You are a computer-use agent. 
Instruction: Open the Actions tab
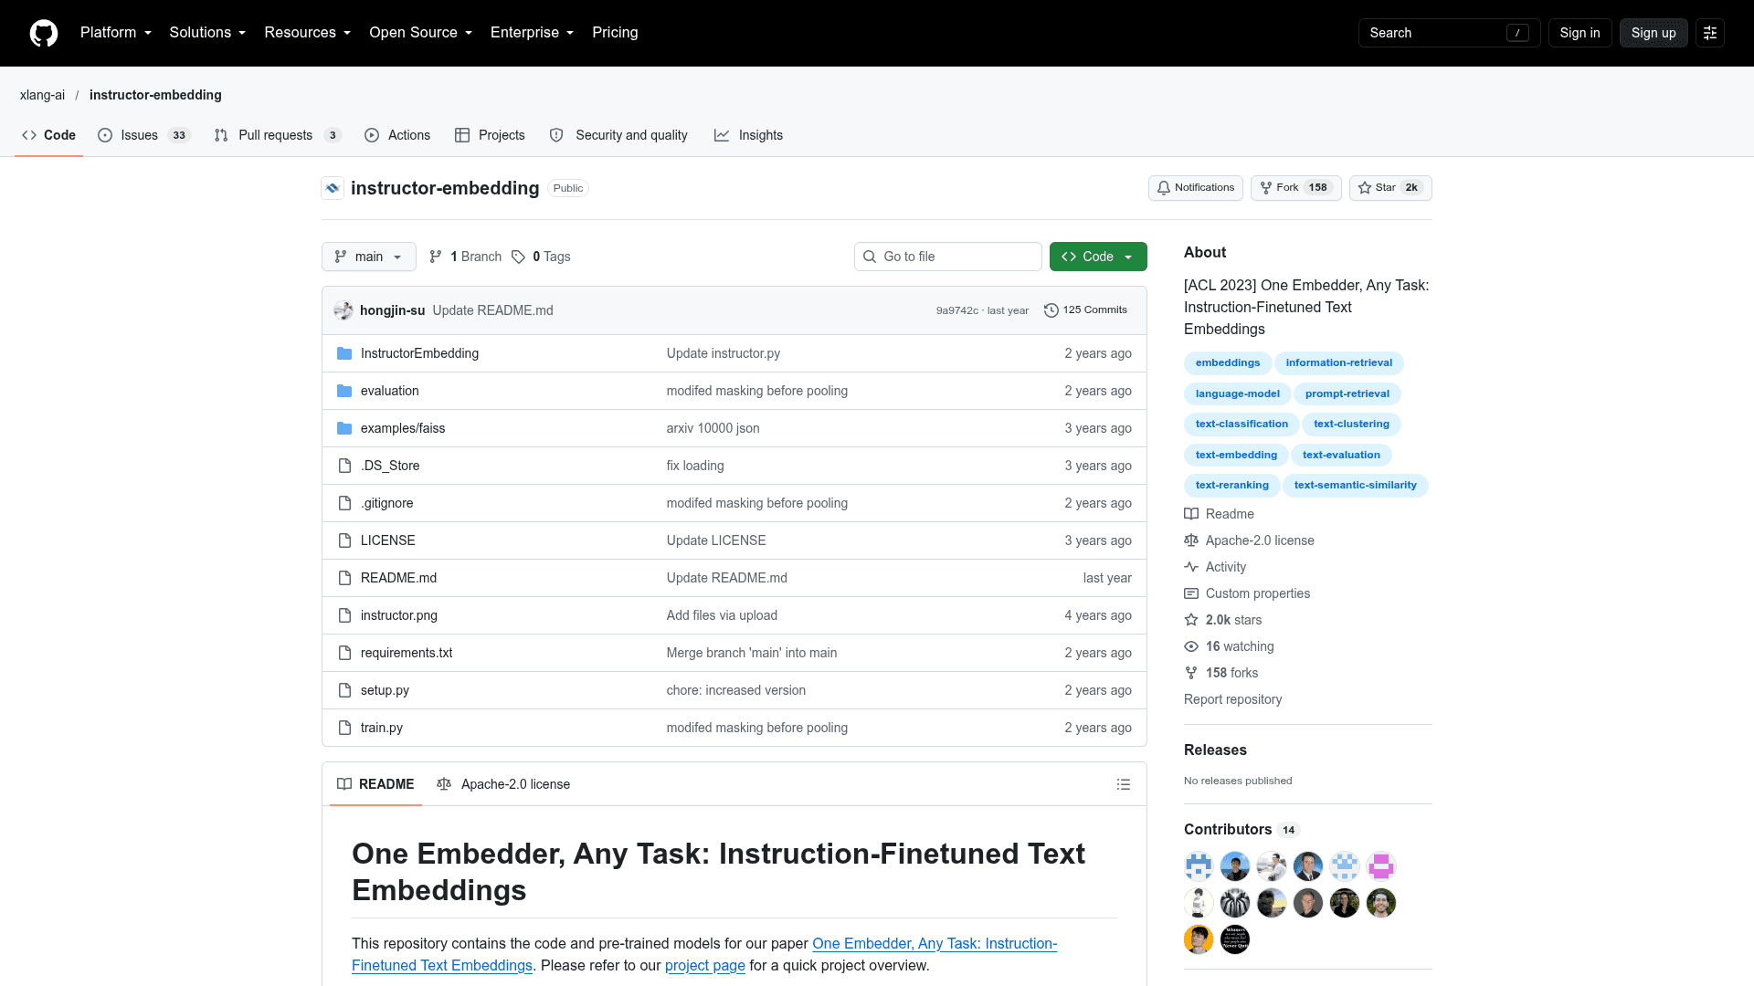pyautogui.click(x=397, y=135)
